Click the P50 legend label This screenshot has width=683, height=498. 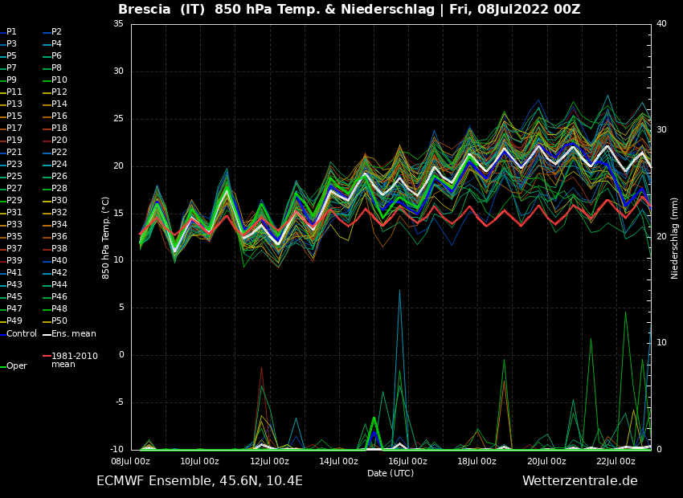click(x=59, y=320)
